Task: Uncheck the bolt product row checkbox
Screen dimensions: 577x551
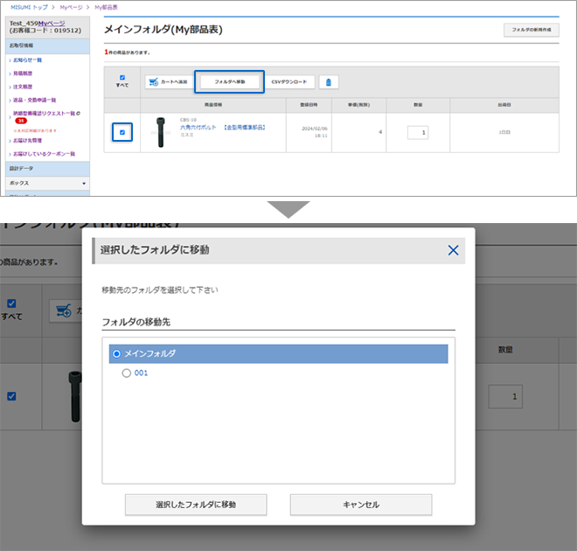Action: [x=122, y=133]
